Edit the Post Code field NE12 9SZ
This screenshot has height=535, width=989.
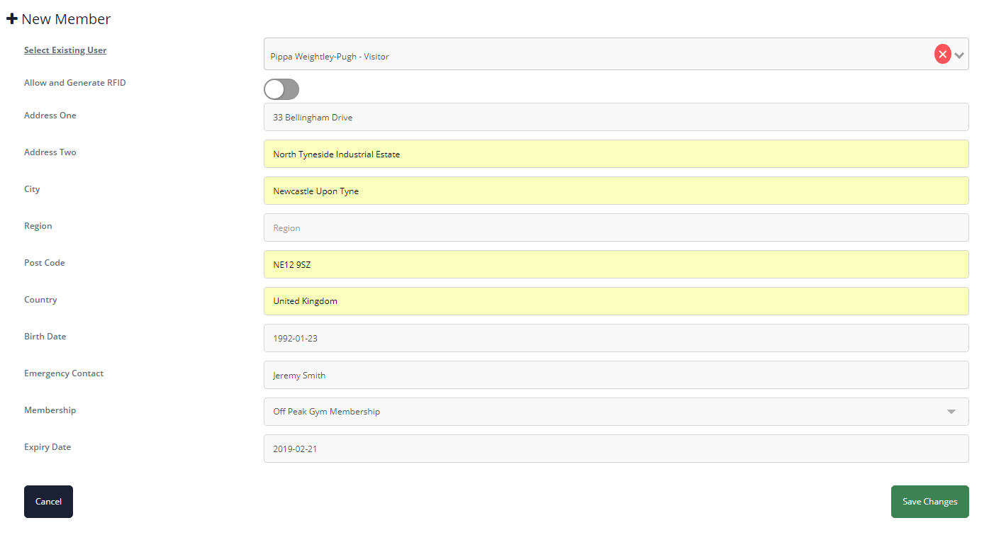pyautogui.click(x=616, y=264)
